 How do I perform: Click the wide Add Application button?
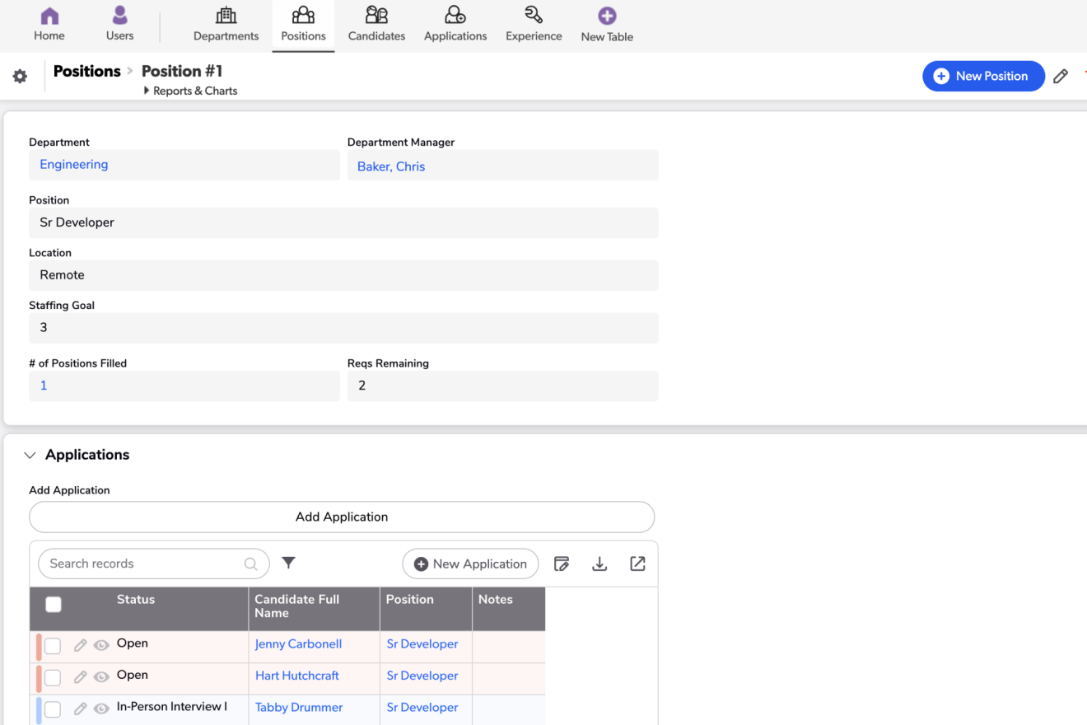coord(342,517)
